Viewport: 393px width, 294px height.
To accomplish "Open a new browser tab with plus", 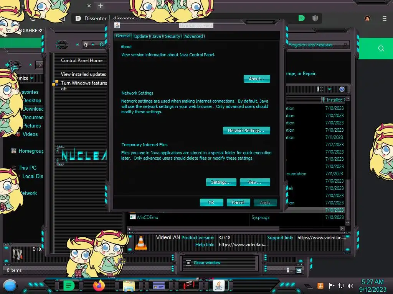I will point(101,6).
